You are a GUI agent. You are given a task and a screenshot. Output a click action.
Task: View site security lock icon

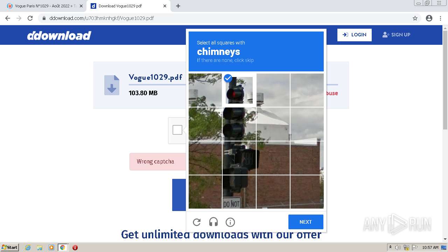tap(44, 18)
